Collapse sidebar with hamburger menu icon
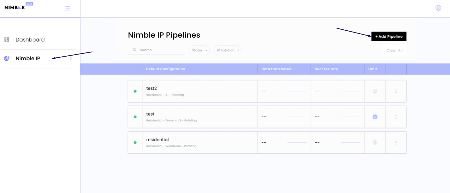This screenshot has height=193, width=450. pos(67,8)
